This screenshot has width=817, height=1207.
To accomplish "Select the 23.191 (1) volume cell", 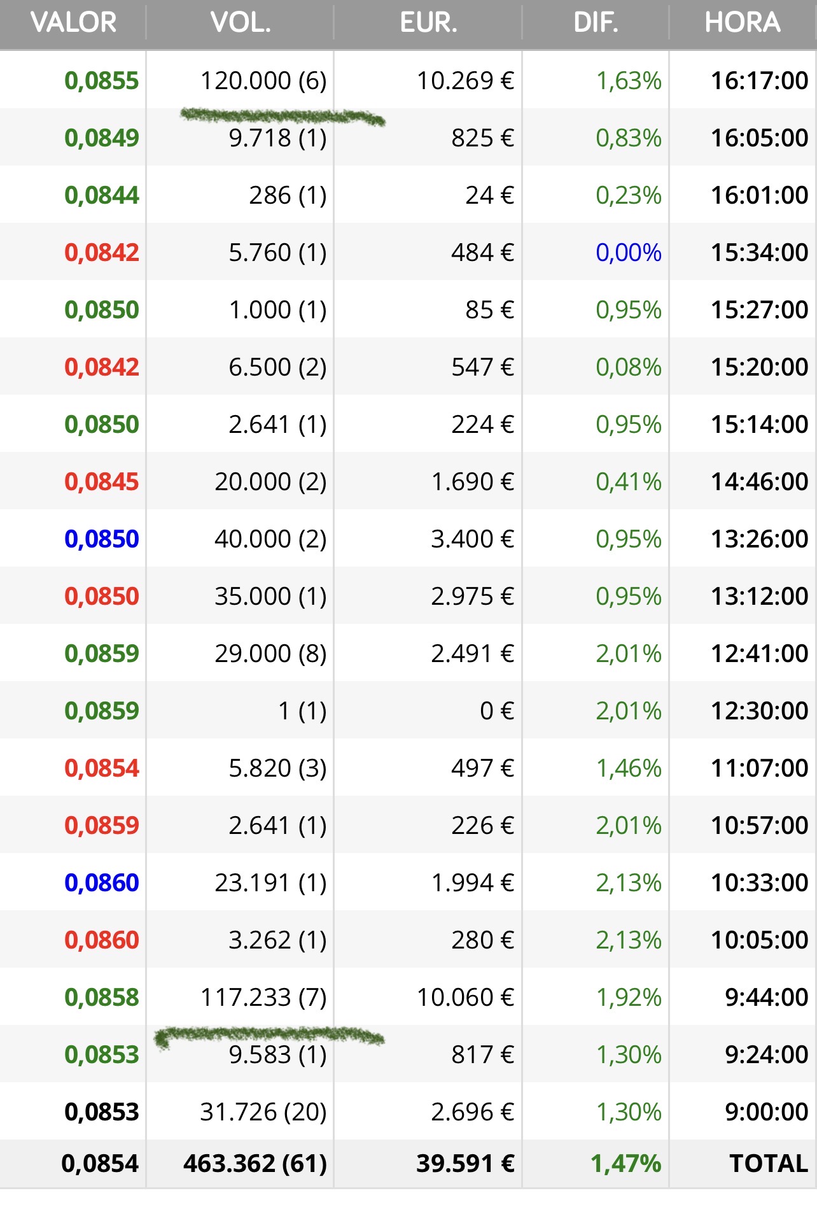I will 270,883.
